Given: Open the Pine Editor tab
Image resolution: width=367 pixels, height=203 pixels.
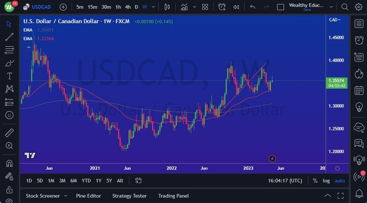Looking at the screenshot, I should [88, 196].
